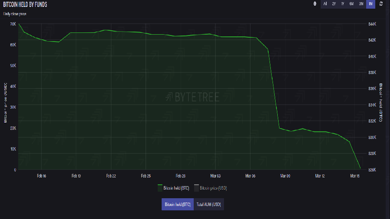Click the Mar 09 label on x-axis

coord(285,176)
